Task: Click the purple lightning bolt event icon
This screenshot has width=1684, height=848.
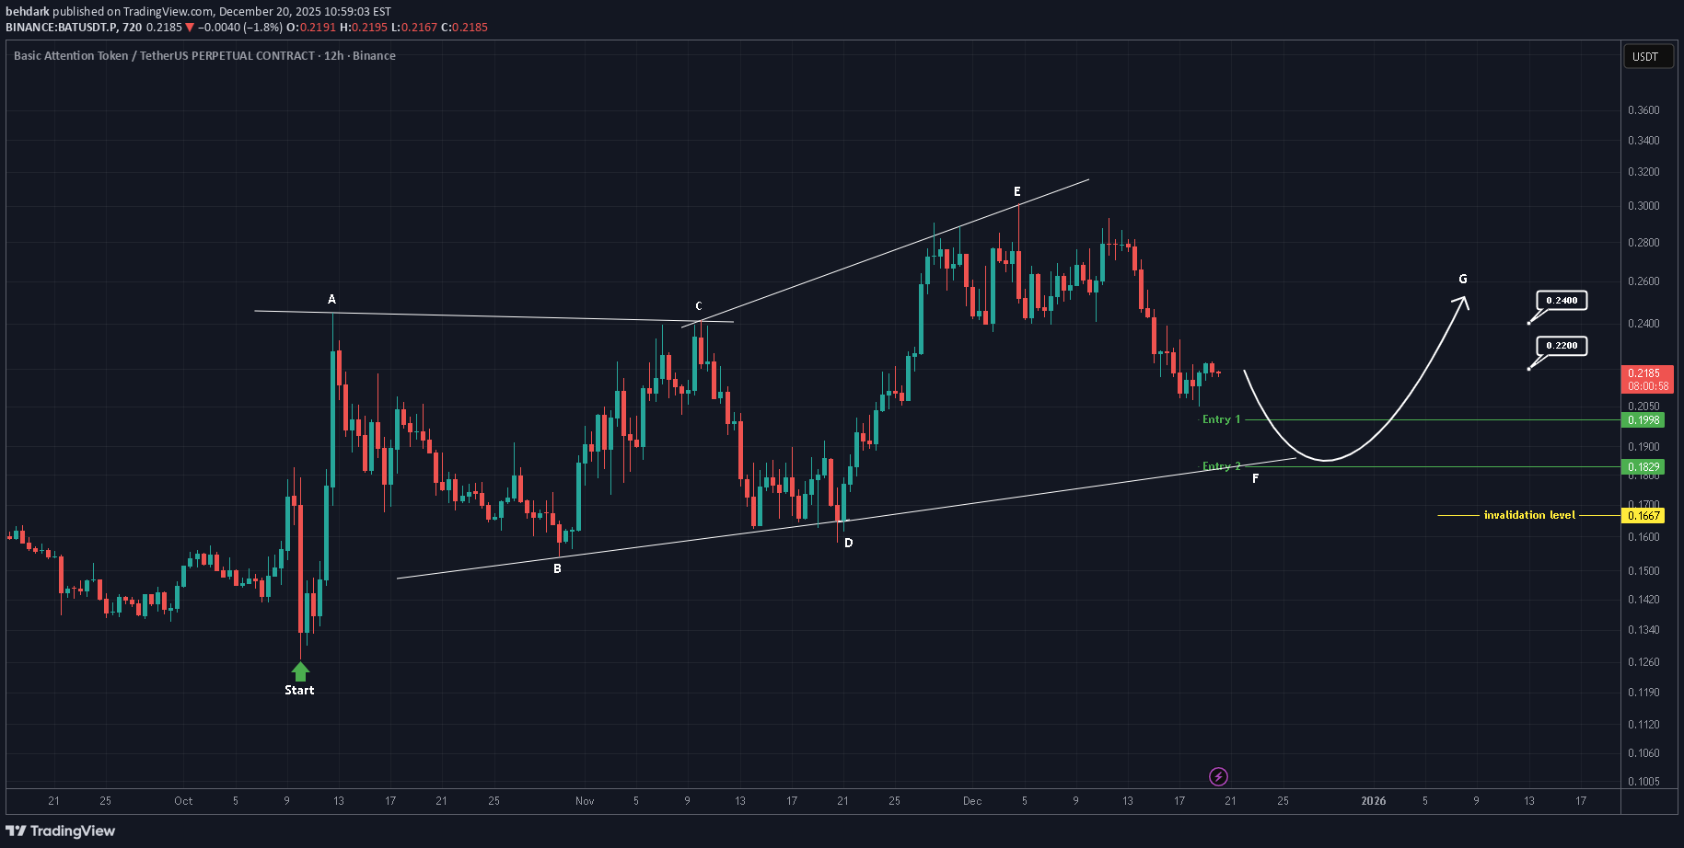Action: tap(1218, 777)
